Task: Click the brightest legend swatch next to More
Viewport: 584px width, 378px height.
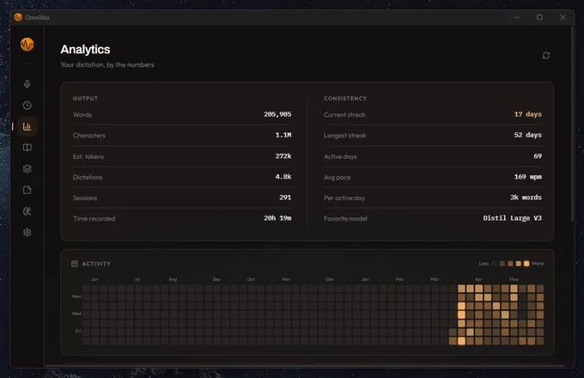Action: coord(526,264)
